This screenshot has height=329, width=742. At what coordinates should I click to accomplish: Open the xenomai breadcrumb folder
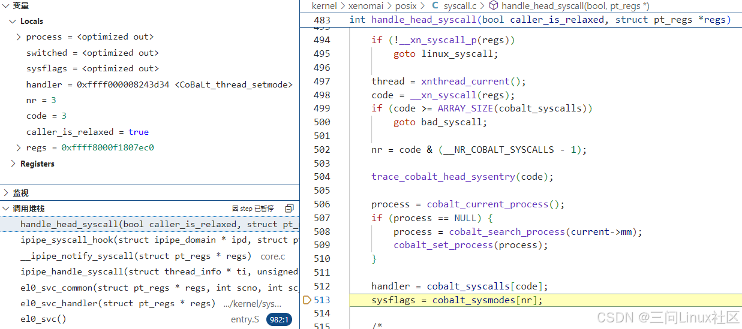pyautogui.click(x=366, y=6)
